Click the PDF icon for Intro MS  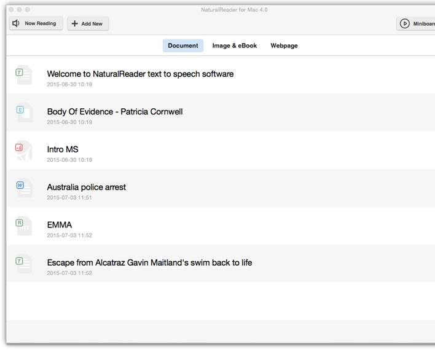(23, 150)
